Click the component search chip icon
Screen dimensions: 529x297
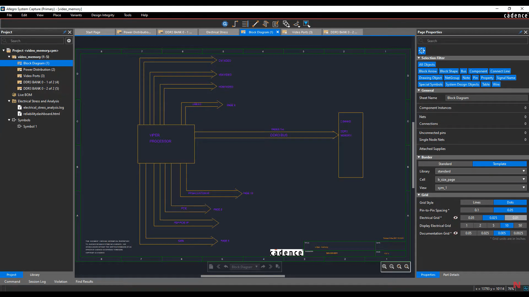point(225,24)
